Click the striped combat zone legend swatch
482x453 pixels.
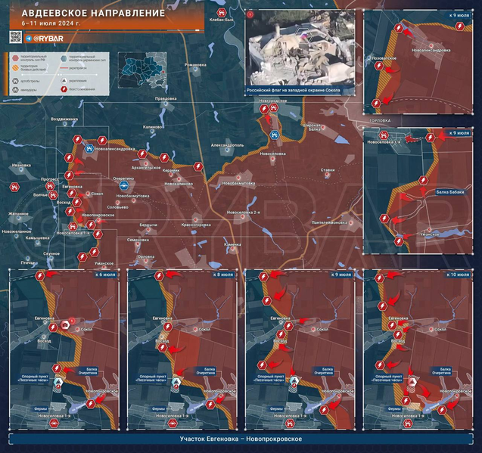16,68
